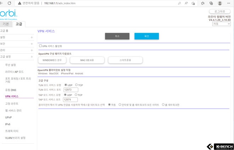Click the browser back arrow
Image resolution: width=234 pixels, height=150 pixels.
click(1, 3)
